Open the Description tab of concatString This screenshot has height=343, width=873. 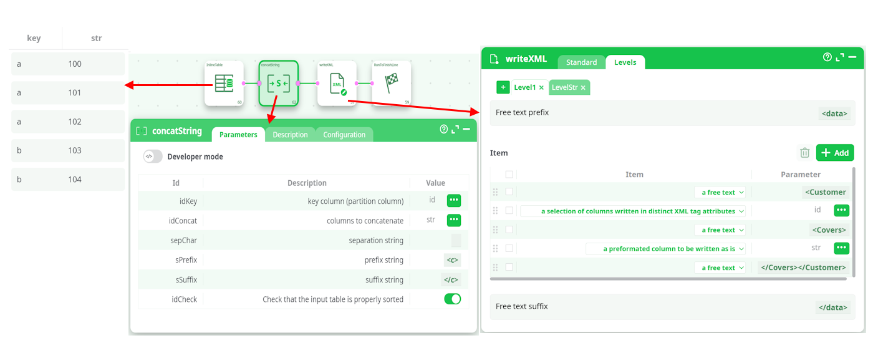(290, 135)
